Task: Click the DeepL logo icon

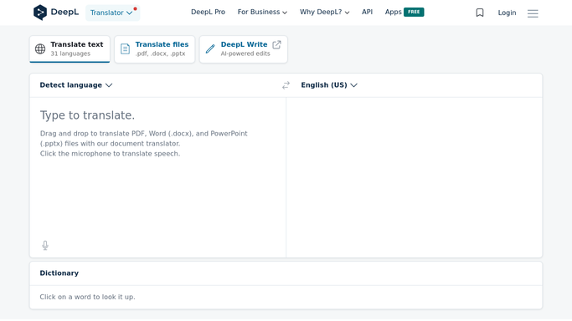Action: pos(39,13)
